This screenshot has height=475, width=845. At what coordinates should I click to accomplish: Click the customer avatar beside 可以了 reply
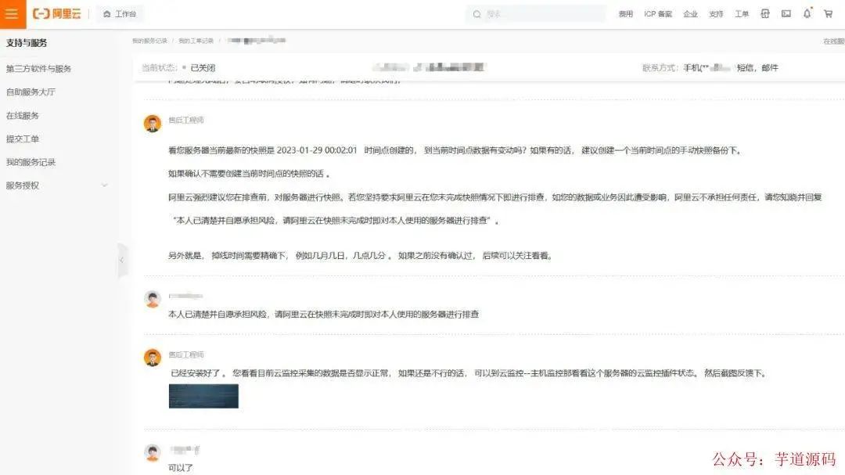[153, 453]
